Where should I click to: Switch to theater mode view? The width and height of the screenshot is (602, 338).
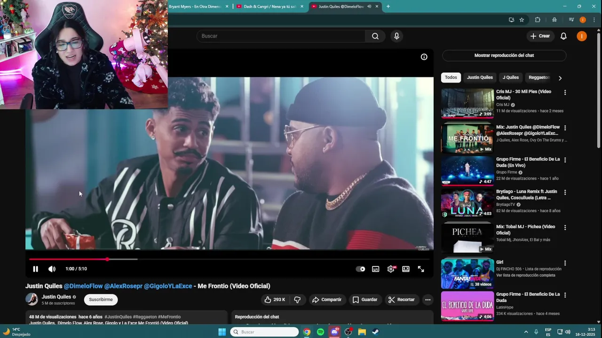(x=406, y=269)
